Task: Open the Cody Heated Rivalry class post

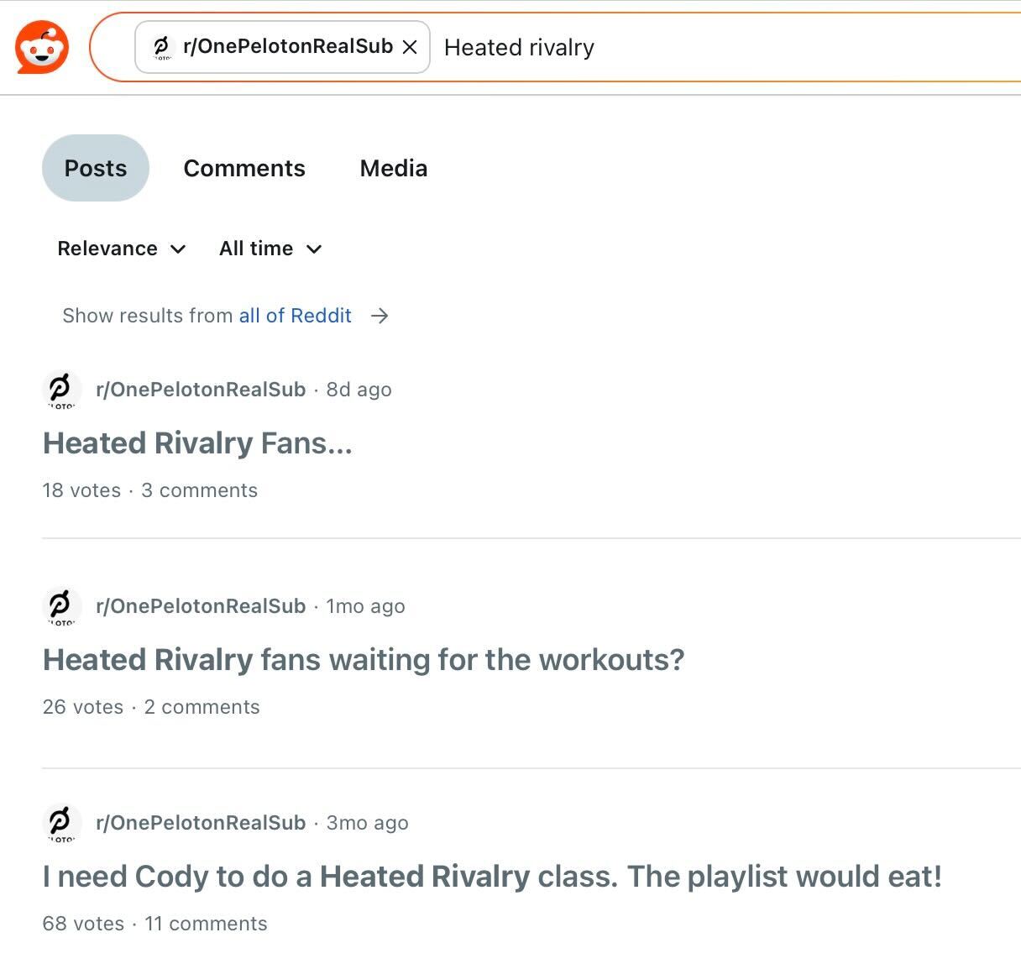Action: (492, 876)
